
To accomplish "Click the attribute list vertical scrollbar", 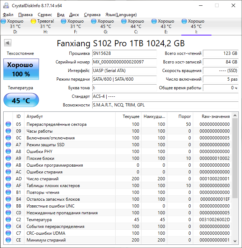I will tap(235, 158).
